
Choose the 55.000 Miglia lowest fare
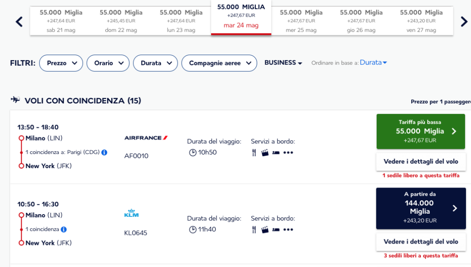point(420,131)
